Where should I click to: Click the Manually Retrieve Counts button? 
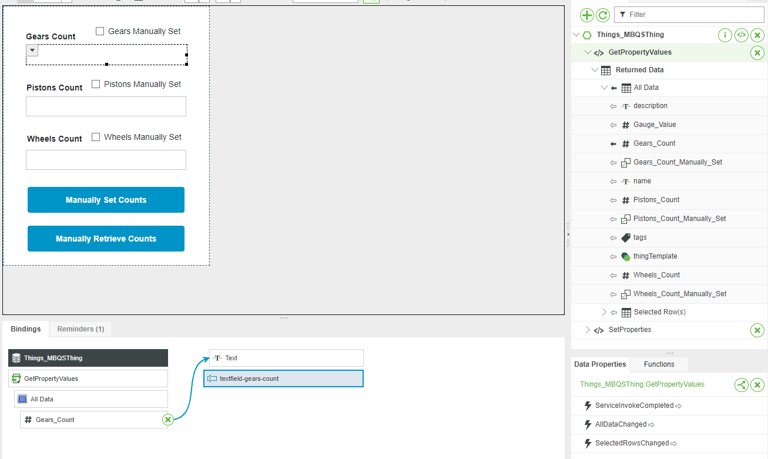tap(106, 239)
